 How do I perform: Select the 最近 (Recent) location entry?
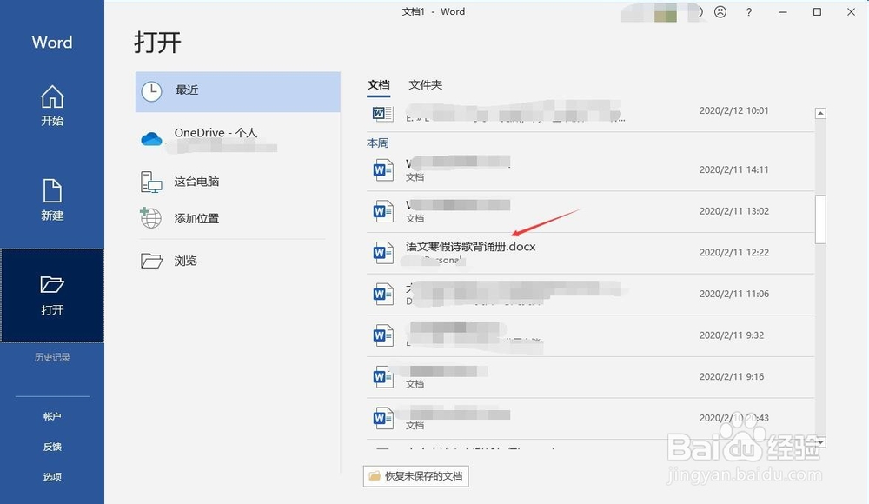(x=238, y=92)
